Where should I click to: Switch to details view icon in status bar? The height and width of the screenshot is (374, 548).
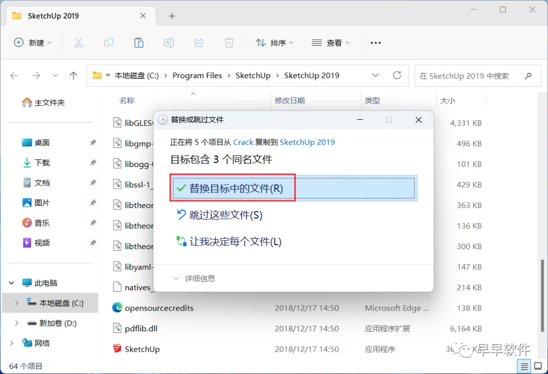pos(524,366)
